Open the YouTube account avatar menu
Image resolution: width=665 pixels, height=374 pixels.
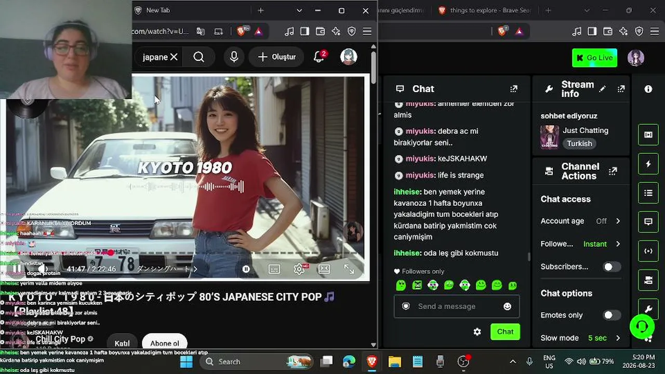pyautogui.click(x=349, y=57)
